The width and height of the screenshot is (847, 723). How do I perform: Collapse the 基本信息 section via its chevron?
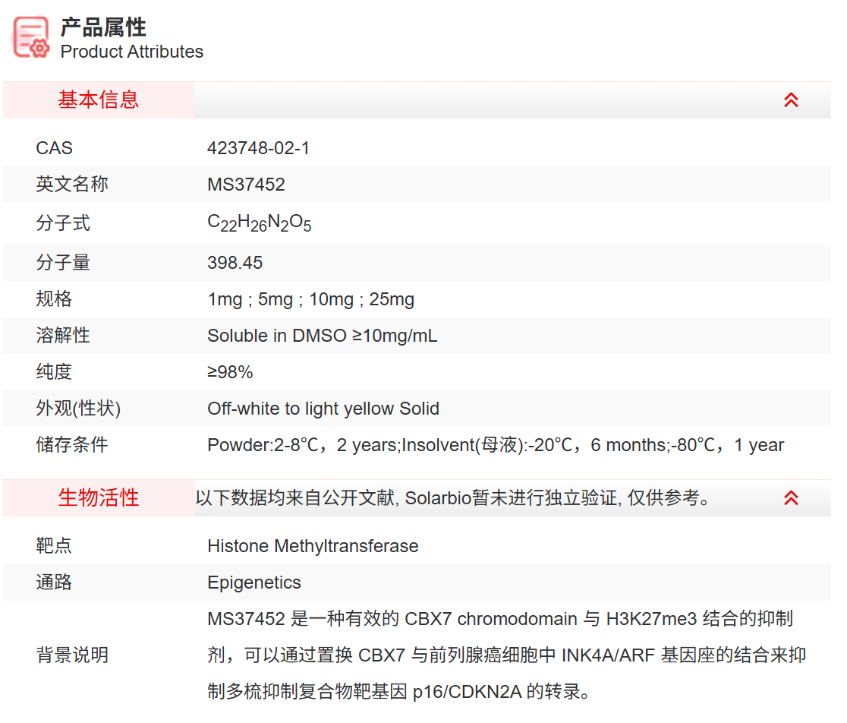coord(791,99)
